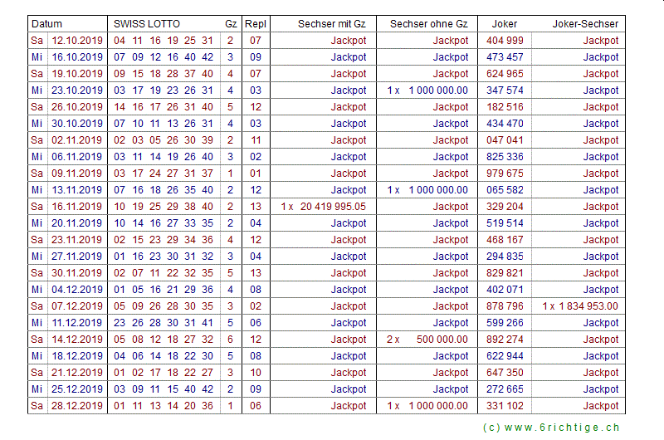This screenshot has height=440, width=664.
Task: Select the Gz column header
Action: point(230,24)
